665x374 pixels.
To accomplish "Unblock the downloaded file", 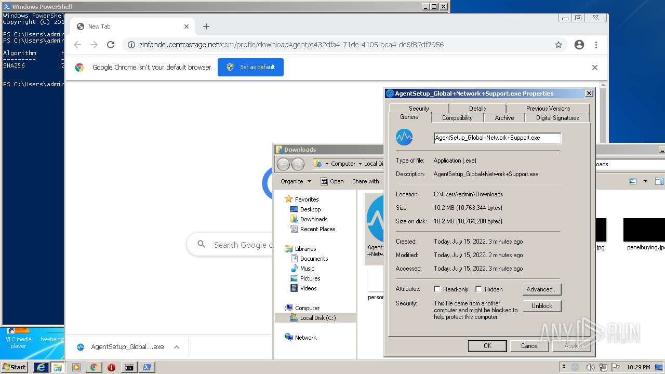I will click(542, 306).
